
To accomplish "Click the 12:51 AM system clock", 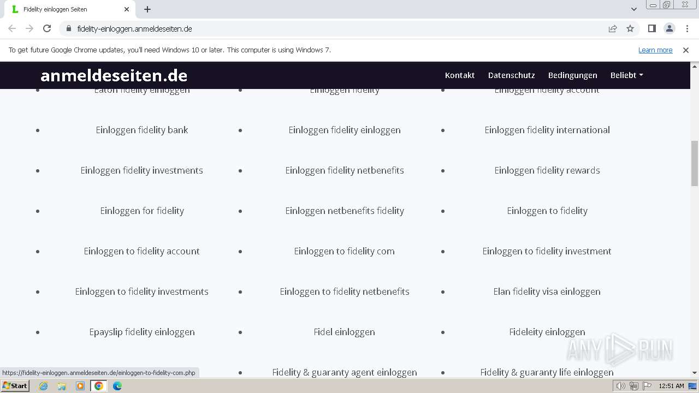I will pos(671,386).
